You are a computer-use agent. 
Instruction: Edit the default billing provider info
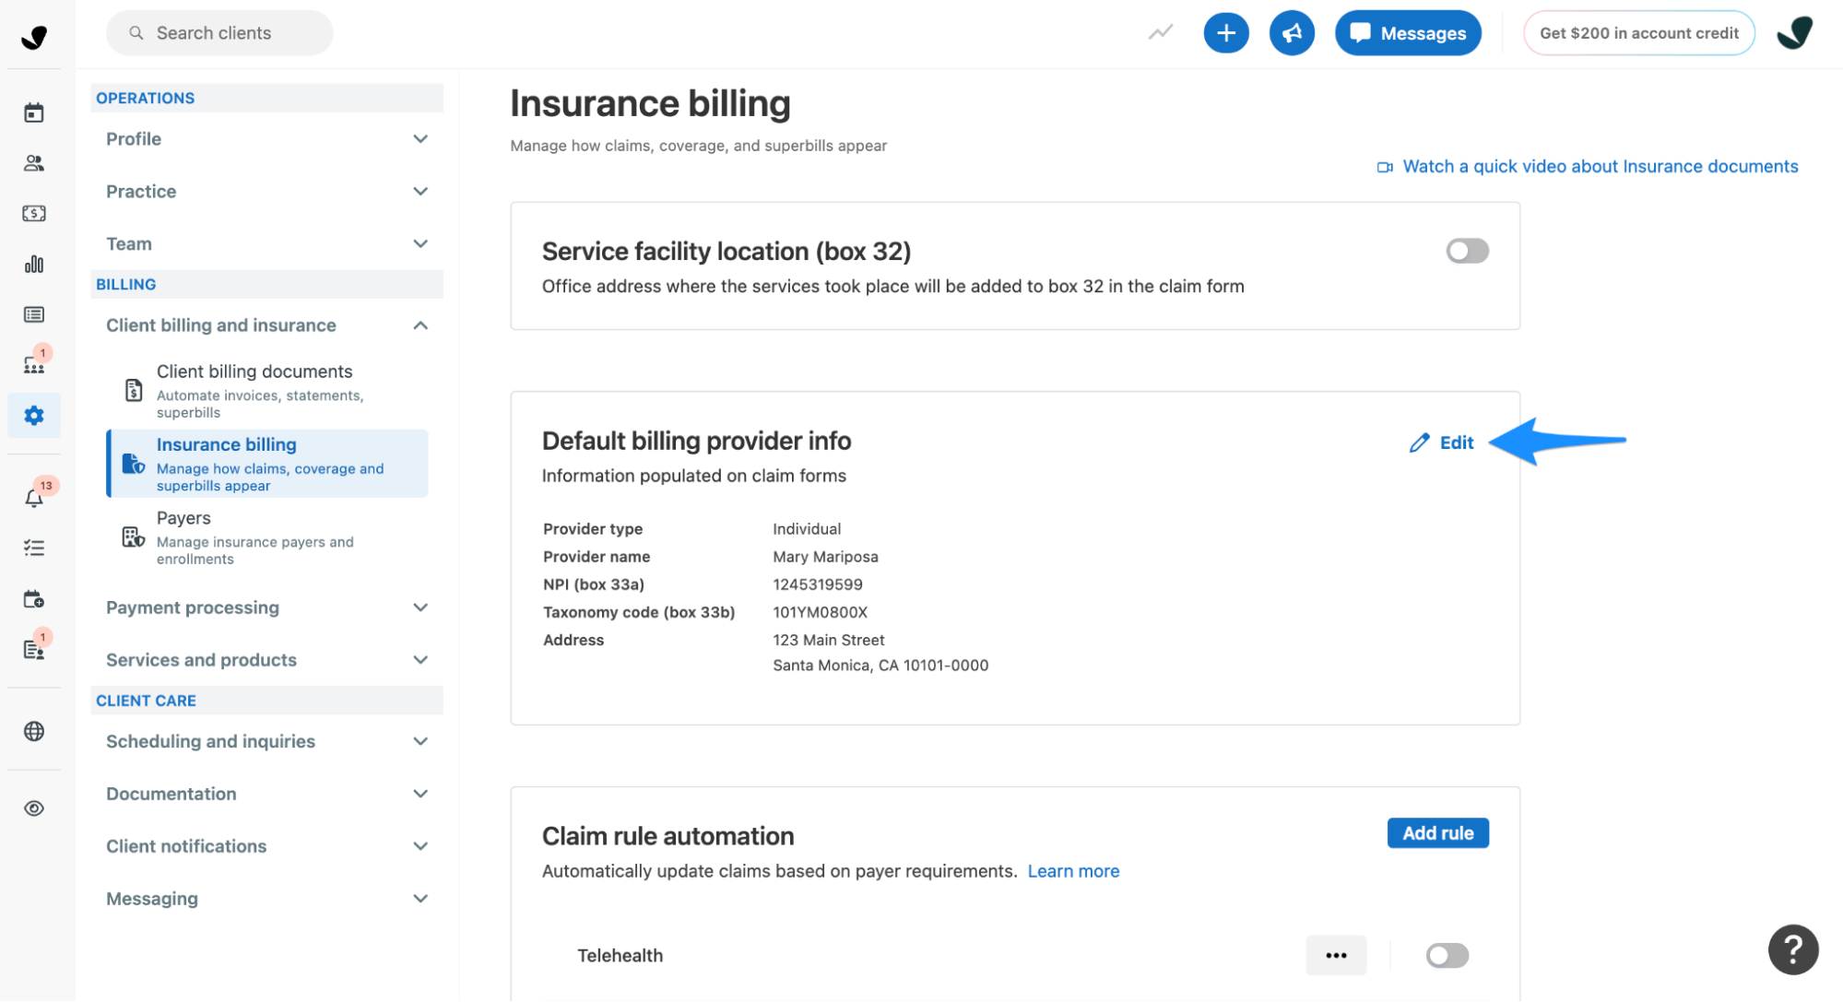[1442, 443]
